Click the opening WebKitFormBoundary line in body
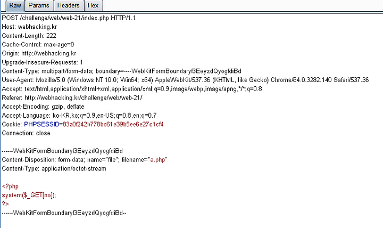Image resolution: width=383 pixels, height=228 pixels. (62, 151)
